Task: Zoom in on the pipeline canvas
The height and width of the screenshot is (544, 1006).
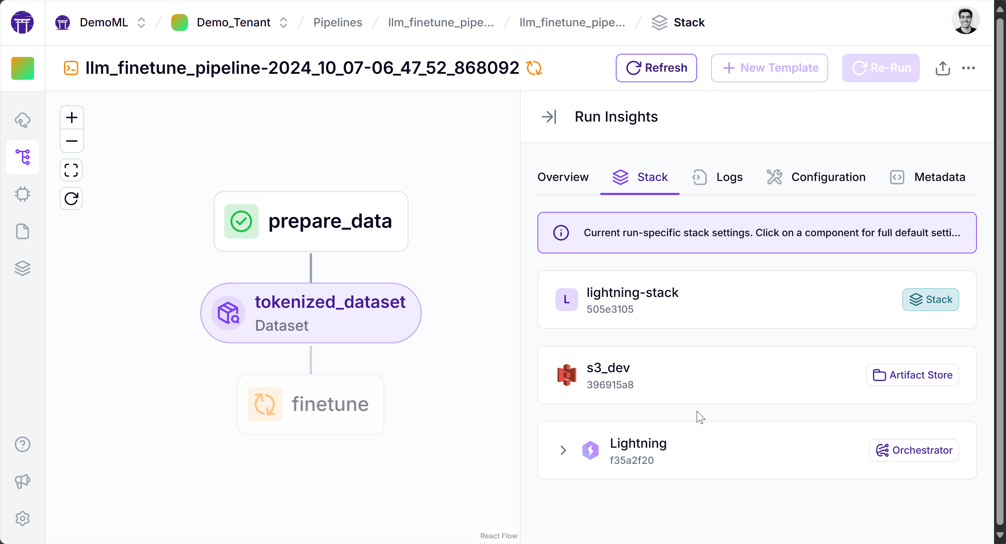Action: (x=71, y=117)
